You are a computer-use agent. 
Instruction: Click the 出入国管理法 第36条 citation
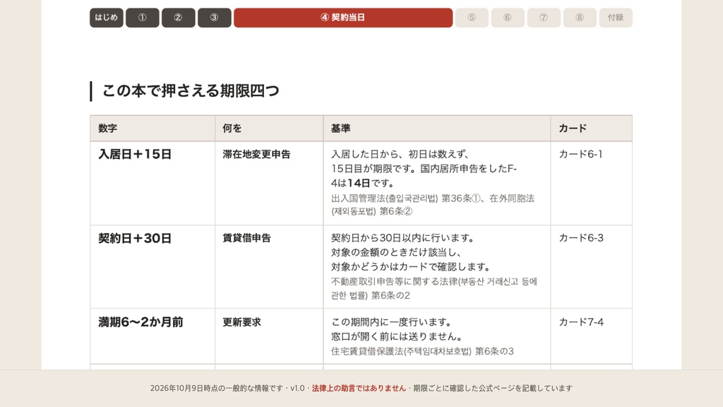click(433, 205)
